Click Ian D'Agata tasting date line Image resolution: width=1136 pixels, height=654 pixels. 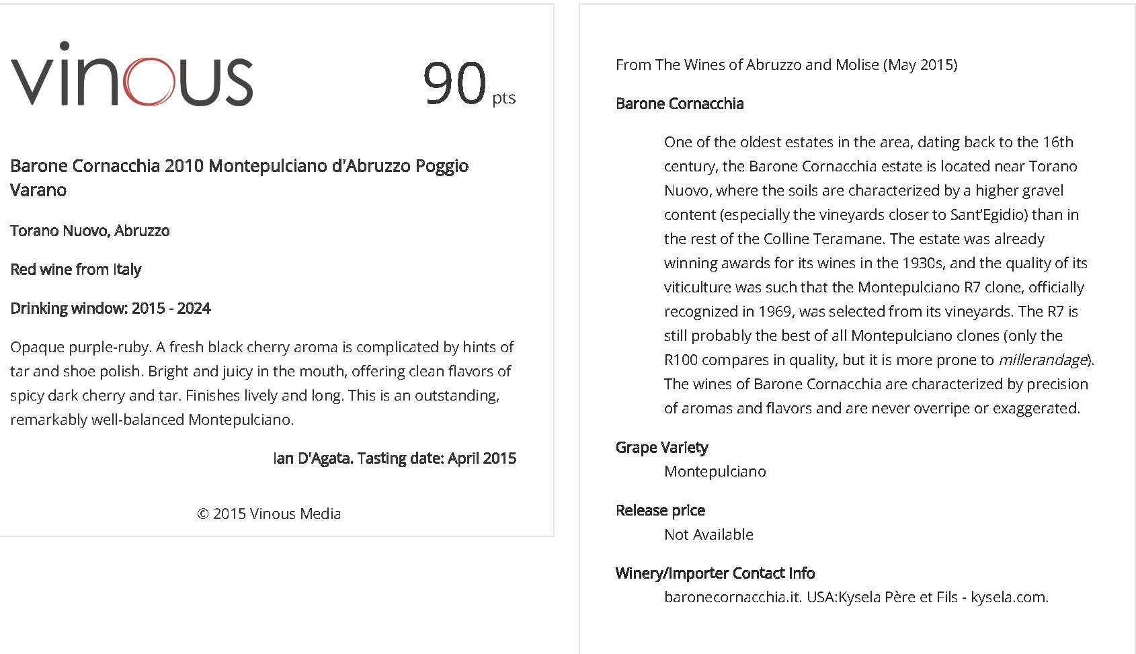pyautogui.click(x=395, y=458)
